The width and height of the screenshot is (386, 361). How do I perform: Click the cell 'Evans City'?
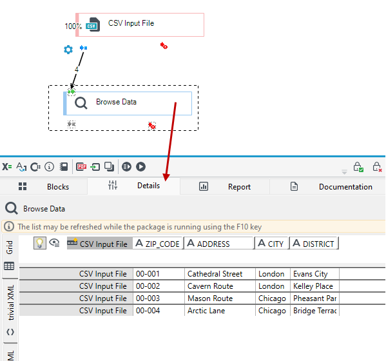click(314, 274)
